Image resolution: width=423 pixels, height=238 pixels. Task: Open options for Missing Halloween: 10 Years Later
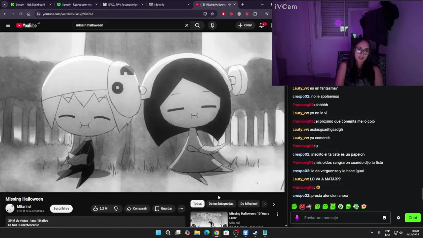pos(277,215)
